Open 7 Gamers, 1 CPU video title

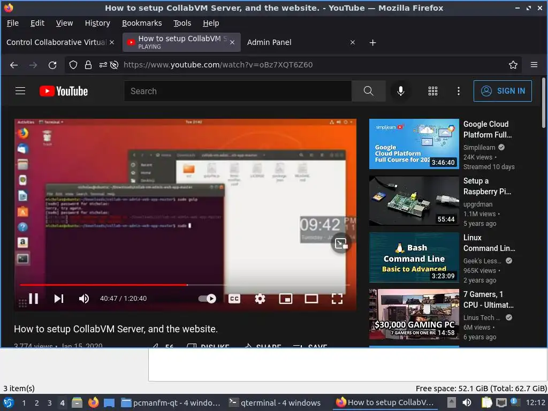tap(489, 300)
